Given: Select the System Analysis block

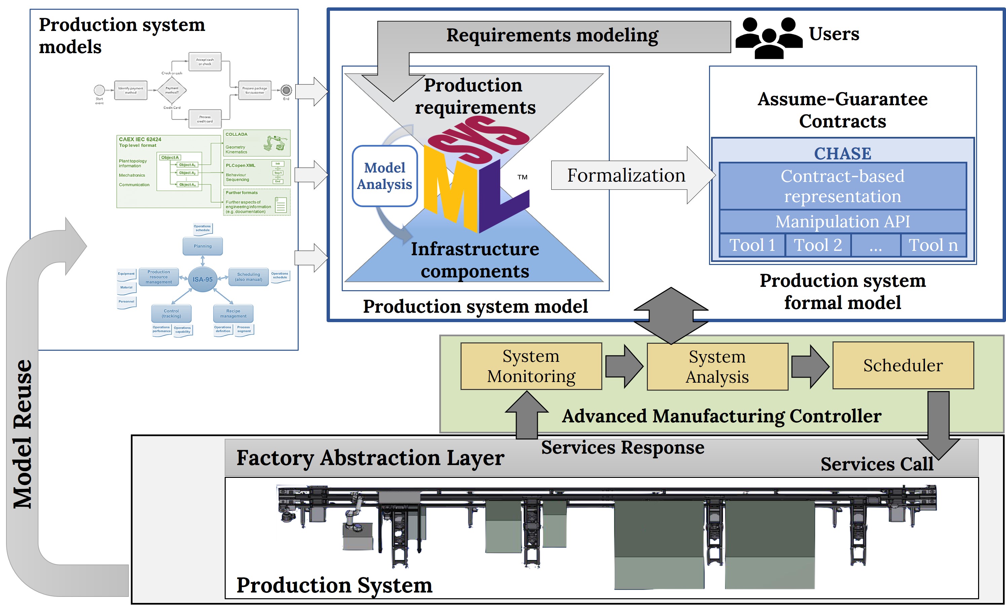Looking at the screenshot, I should (x=717, y=367).
